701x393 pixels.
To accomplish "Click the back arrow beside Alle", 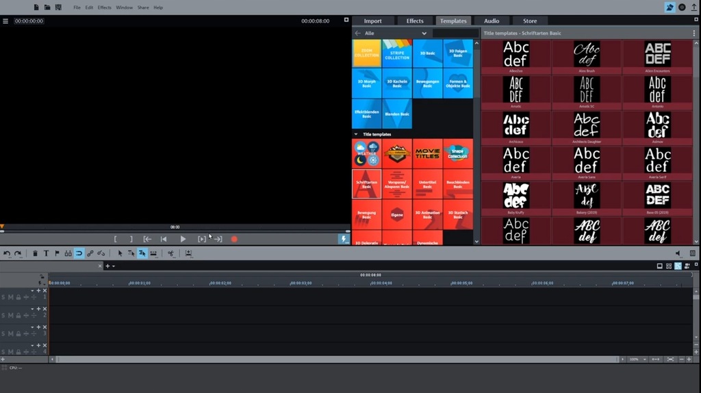I will (x=357, y=33).
